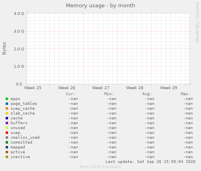Click the yellow slab_cache legend swatch
Screen dimensions: 201x171
pyautogui.click(x=7, y=113)
